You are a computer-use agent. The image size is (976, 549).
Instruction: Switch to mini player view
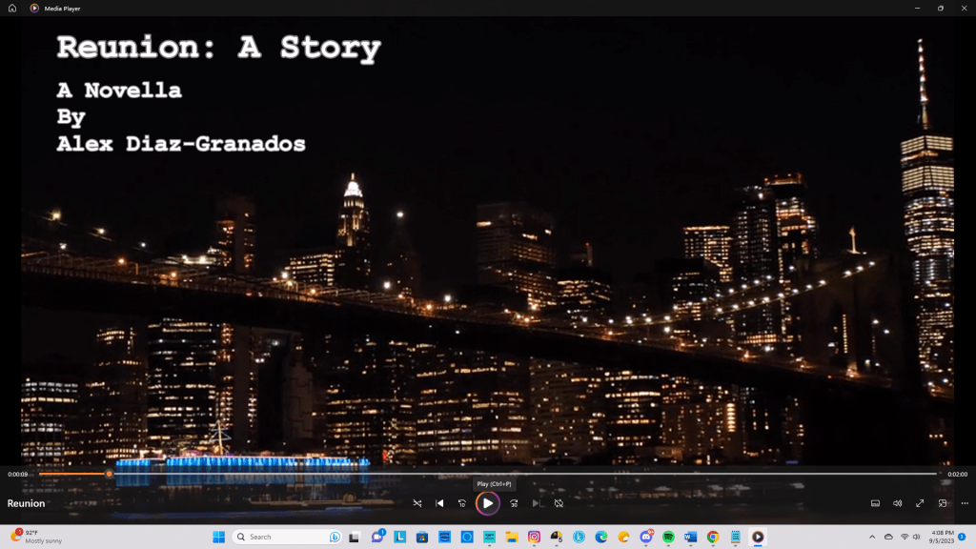click(943, 503)
